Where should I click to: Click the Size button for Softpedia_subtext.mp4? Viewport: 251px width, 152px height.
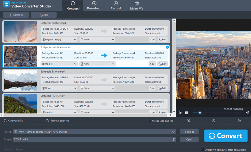click(x=152, y=40)
